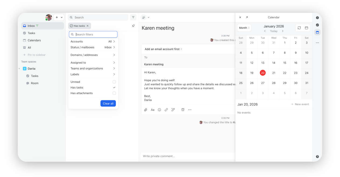Click the attach file paperclip icon
This screenshot has width=340, height=177.
click(146, 110)
